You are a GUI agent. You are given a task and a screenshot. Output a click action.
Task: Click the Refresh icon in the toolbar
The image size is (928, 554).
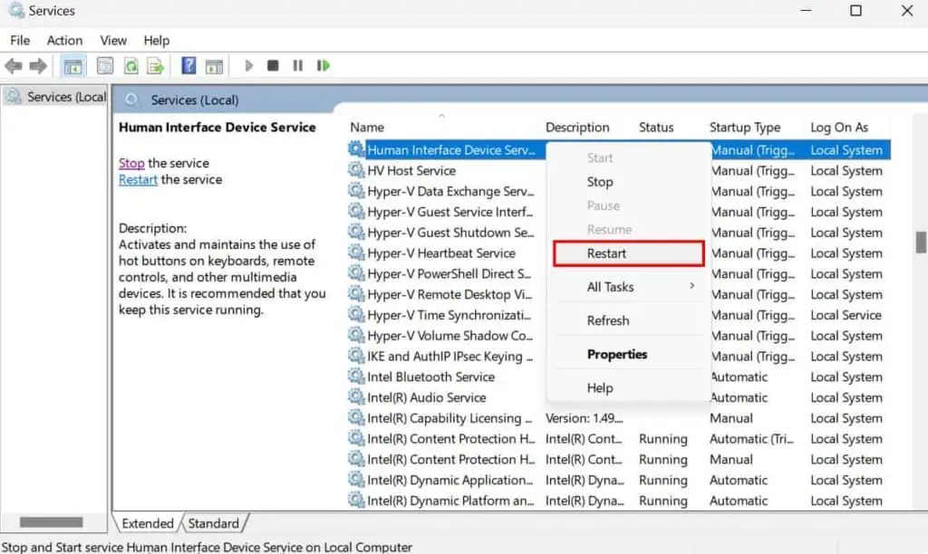pyautogui.click(x=130, y=64)
